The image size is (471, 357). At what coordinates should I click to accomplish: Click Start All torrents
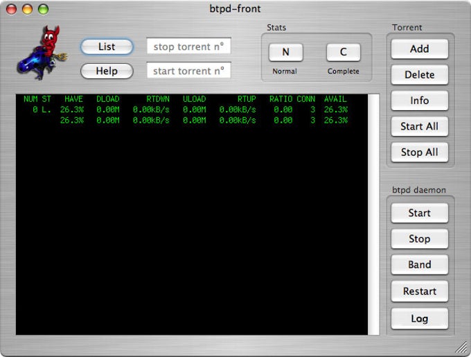coord(419,127)
